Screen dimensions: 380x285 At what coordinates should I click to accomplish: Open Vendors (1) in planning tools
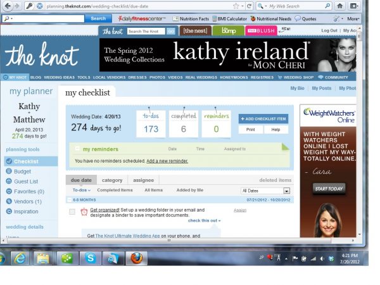24,201
